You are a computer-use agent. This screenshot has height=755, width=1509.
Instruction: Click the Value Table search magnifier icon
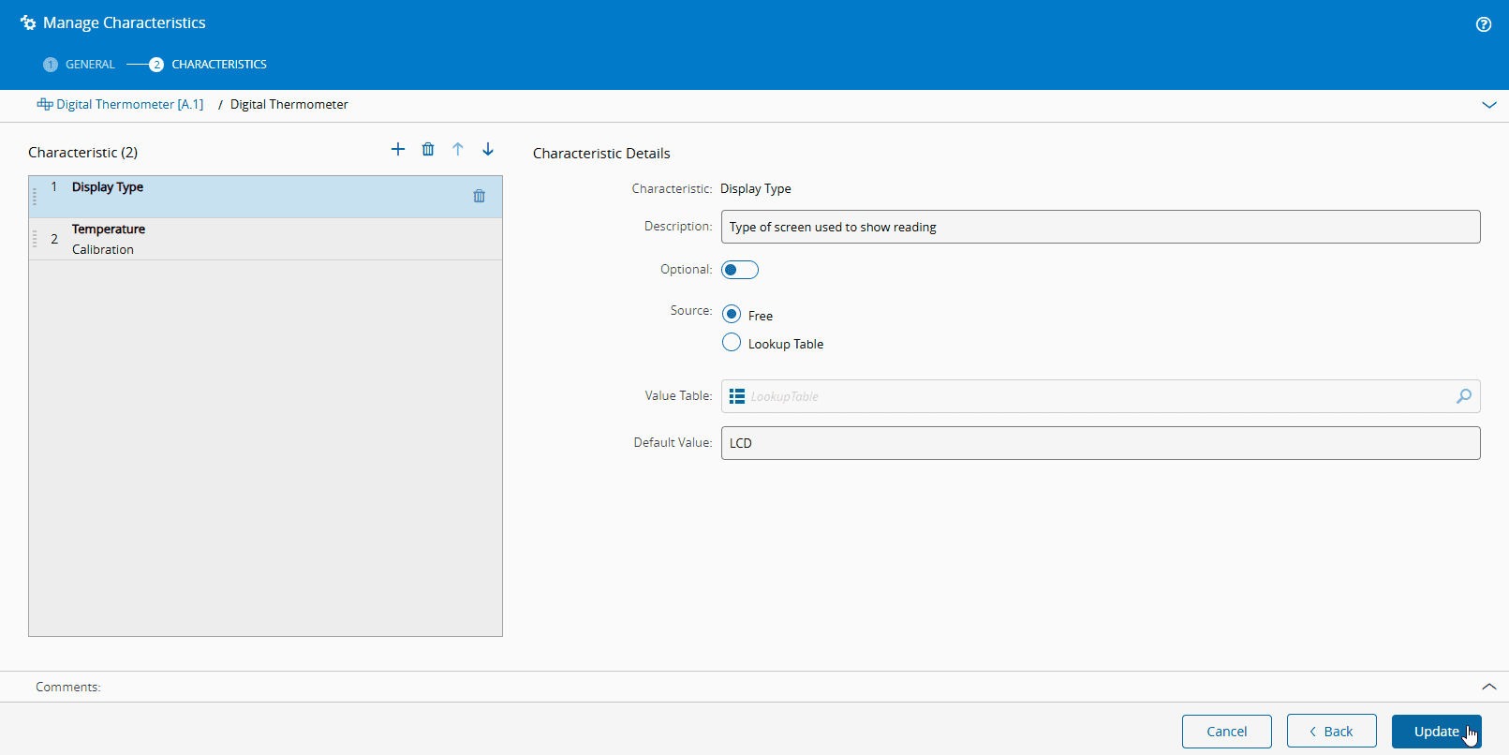1463,396
